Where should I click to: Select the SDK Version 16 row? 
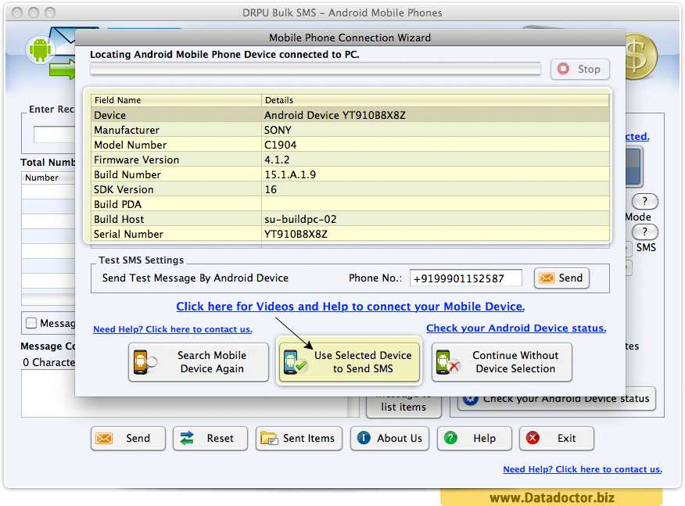pyautogui.click(x=350, y=189)
